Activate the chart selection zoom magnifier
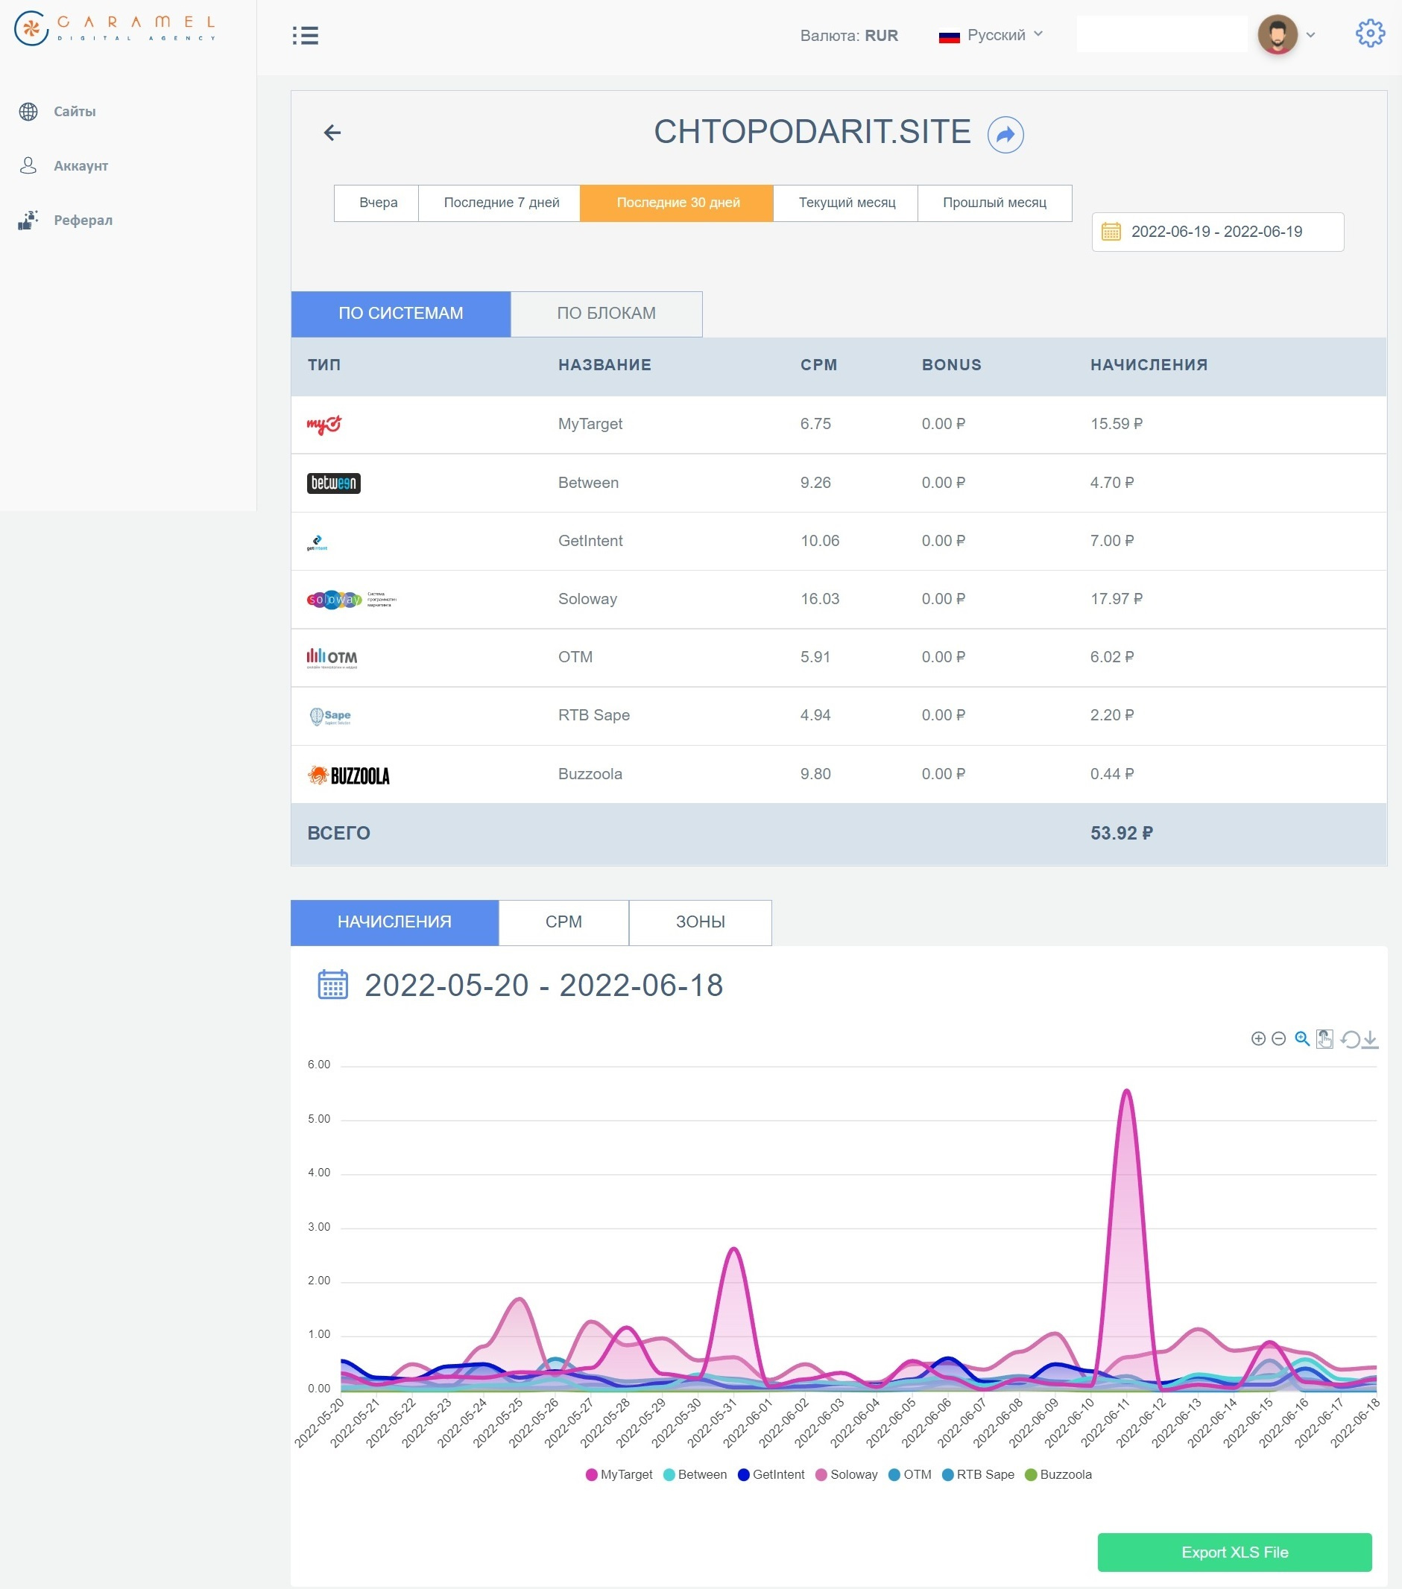Screen dimensions: 1402x1589 (x=1301, y=1038)
